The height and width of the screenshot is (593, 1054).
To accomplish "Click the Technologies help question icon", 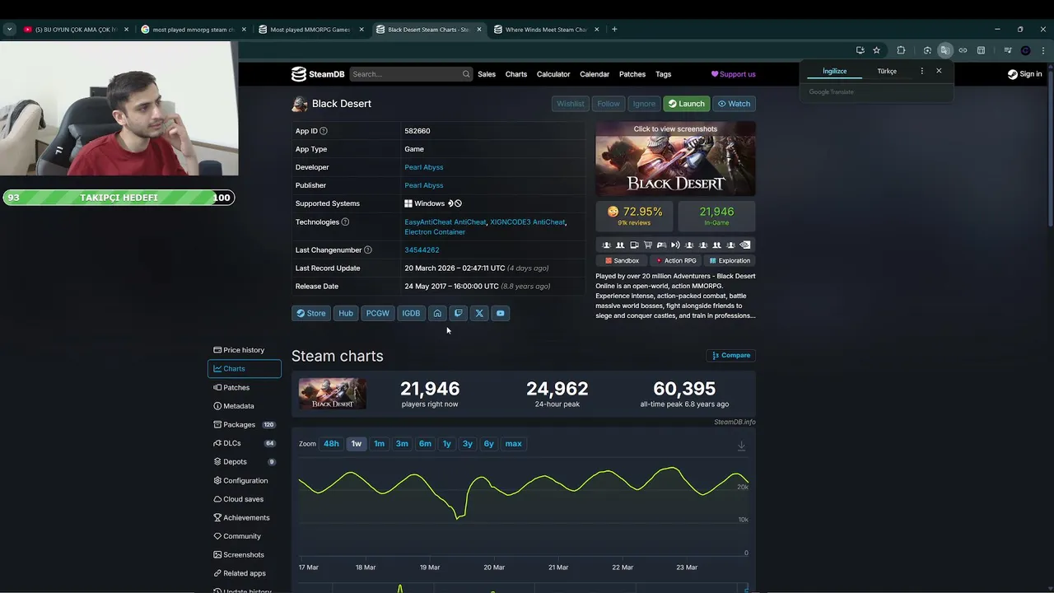I will [x=345, y=222].
